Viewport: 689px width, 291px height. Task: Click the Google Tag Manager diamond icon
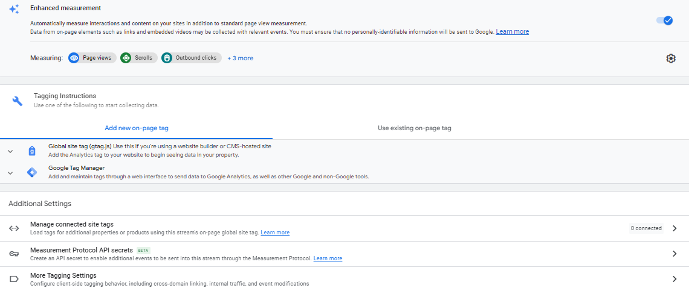(x=31, y=172)
